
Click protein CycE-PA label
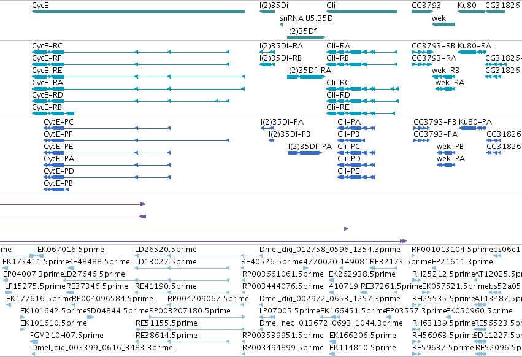pyautogui.click(x=59, y=159)
